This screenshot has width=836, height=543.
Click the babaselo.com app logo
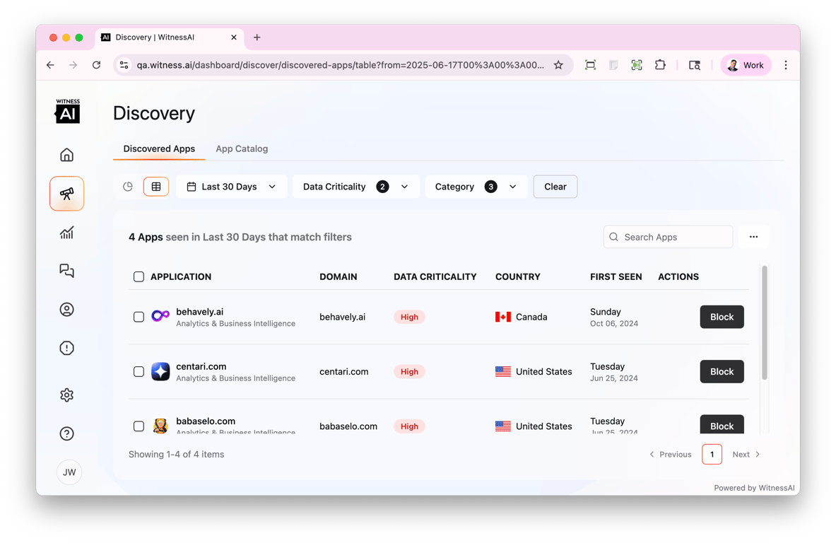(x=160, y=426)
